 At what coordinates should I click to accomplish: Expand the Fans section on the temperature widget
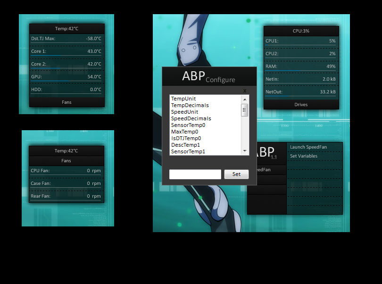pyautogui.click(x=66, y=102)
